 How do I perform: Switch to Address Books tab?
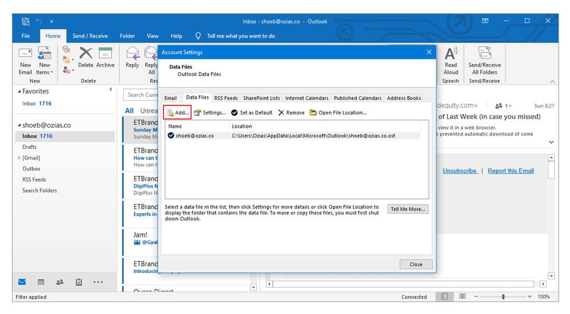pos(404,98)
